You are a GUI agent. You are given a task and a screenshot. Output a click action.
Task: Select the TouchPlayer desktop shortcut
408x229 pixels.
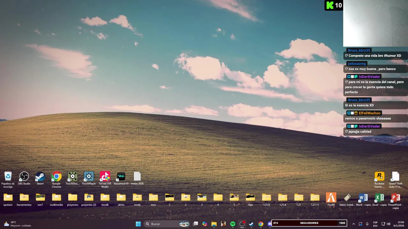(89, 178)
